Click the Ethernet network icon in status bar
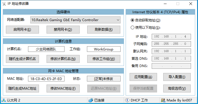 tap(4, 100)
